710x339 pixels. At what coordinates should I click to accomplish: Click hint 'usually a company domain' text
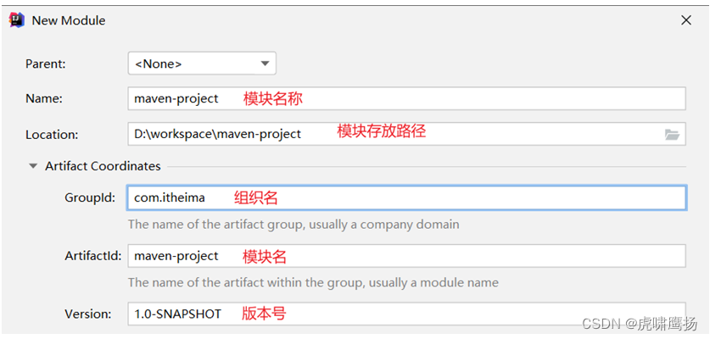click(x=384, y=224)
